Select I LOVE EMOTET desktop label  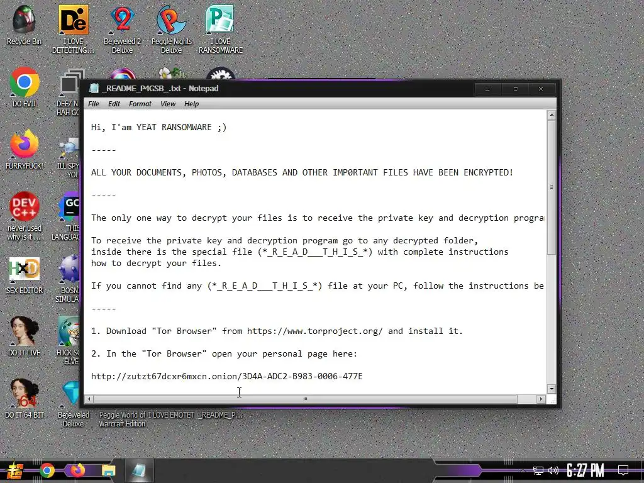tap(171, 415)
